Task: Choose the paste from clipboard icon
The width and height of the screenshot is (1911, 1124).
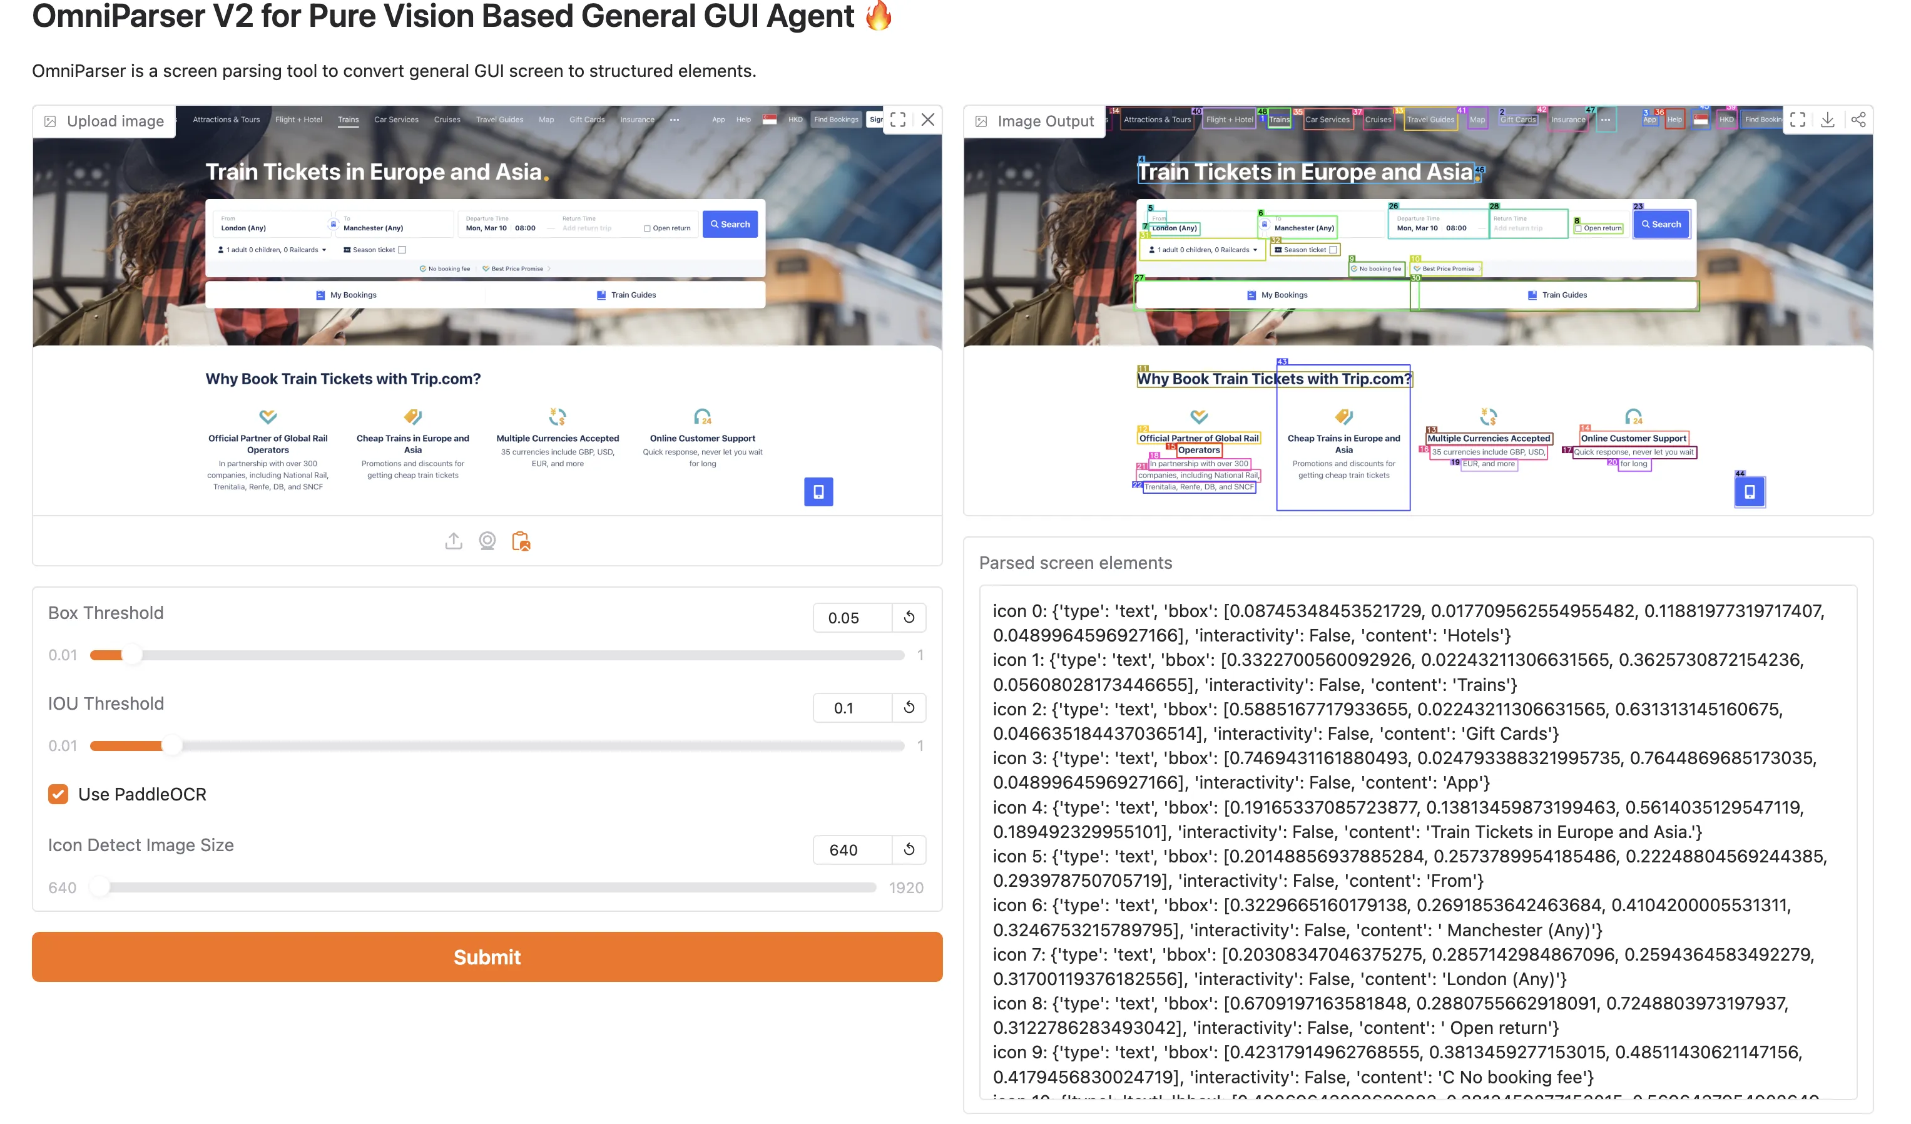Action: pos(521,541)
